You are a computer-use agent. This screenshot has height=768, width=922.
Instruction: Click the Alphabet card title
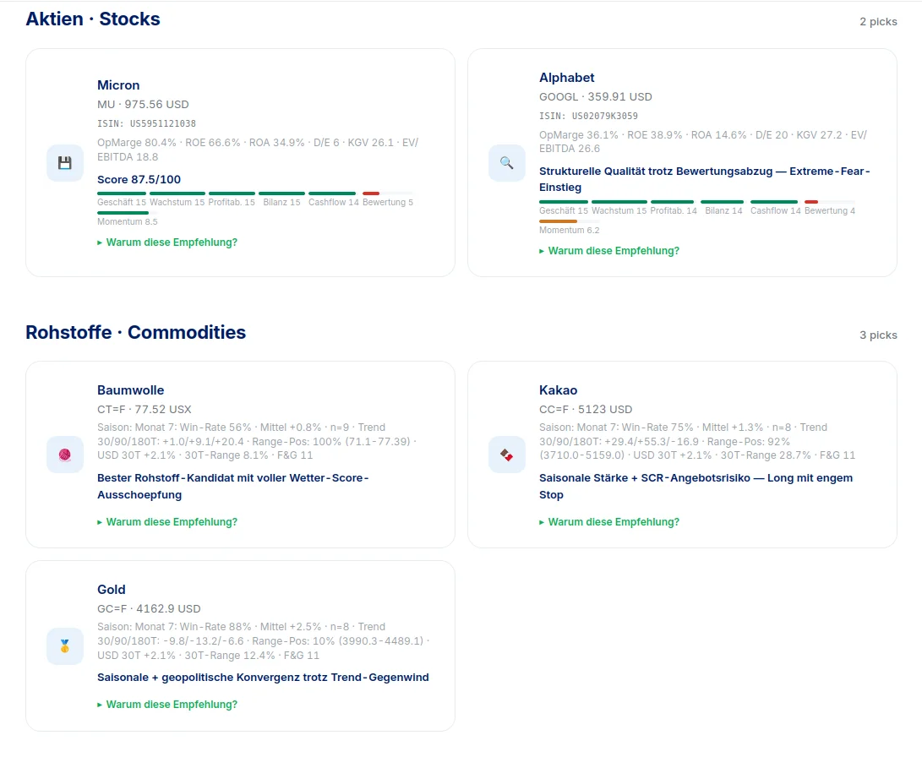[x=567, y=78]
